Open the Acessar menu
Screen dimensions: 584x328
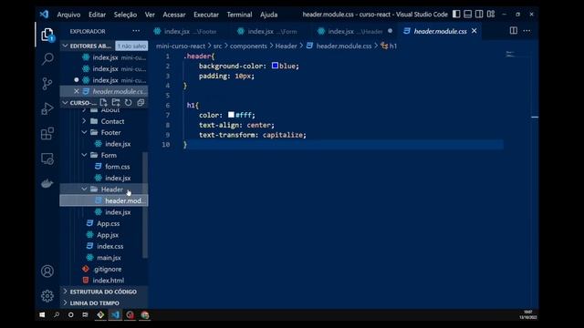174,15
